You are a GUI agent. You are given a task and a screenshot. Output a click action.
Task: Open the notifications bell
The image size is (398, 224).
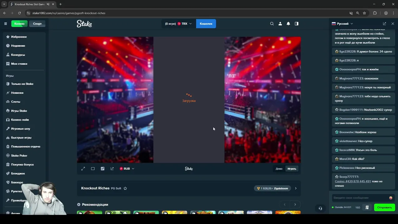coord(288,24)
